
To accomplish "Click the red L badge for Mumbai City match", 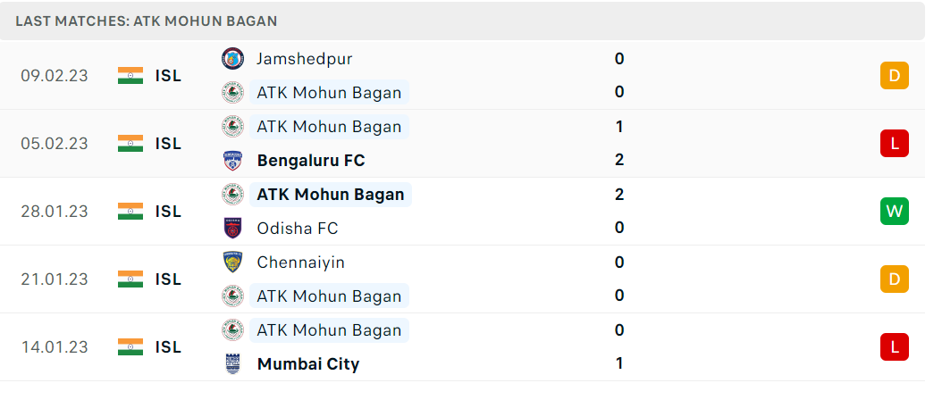I will point(895,347).
